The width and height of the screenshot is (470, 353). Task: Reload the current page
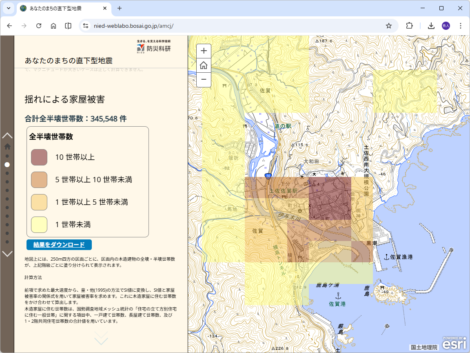[x=39, y=26]
